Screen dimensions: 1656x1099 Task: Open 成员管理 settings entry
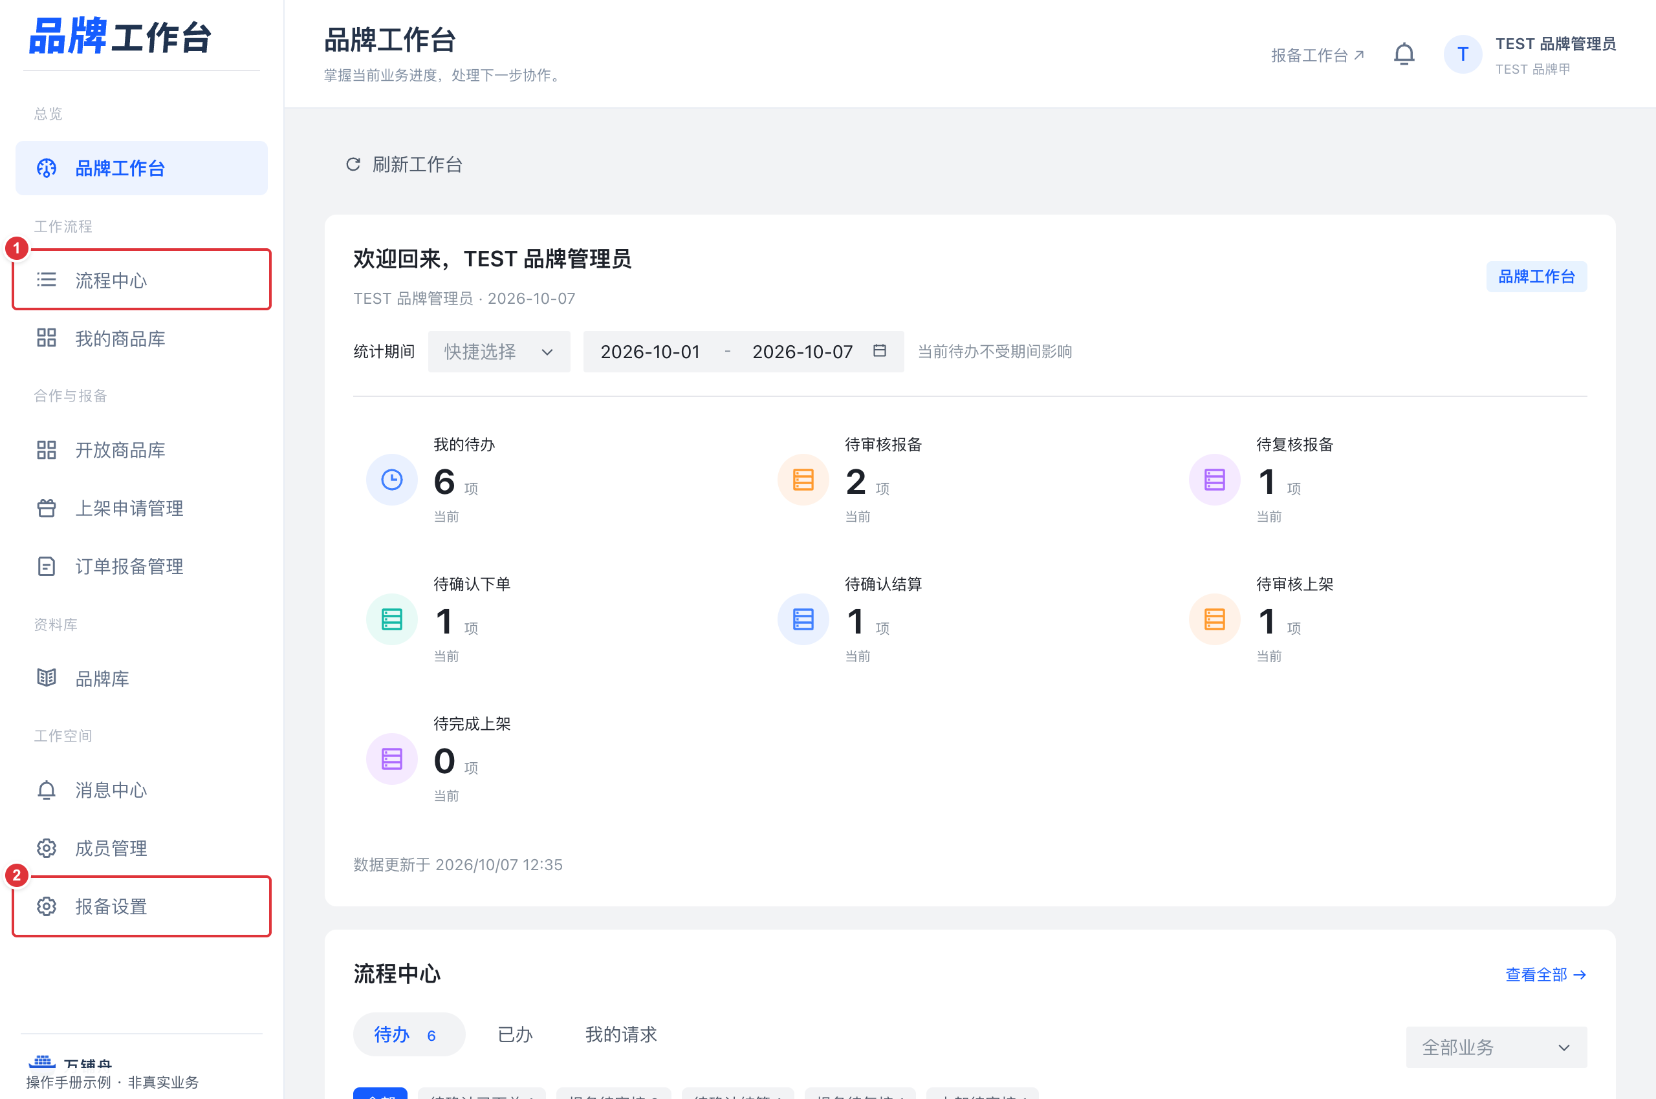(142, 848)
